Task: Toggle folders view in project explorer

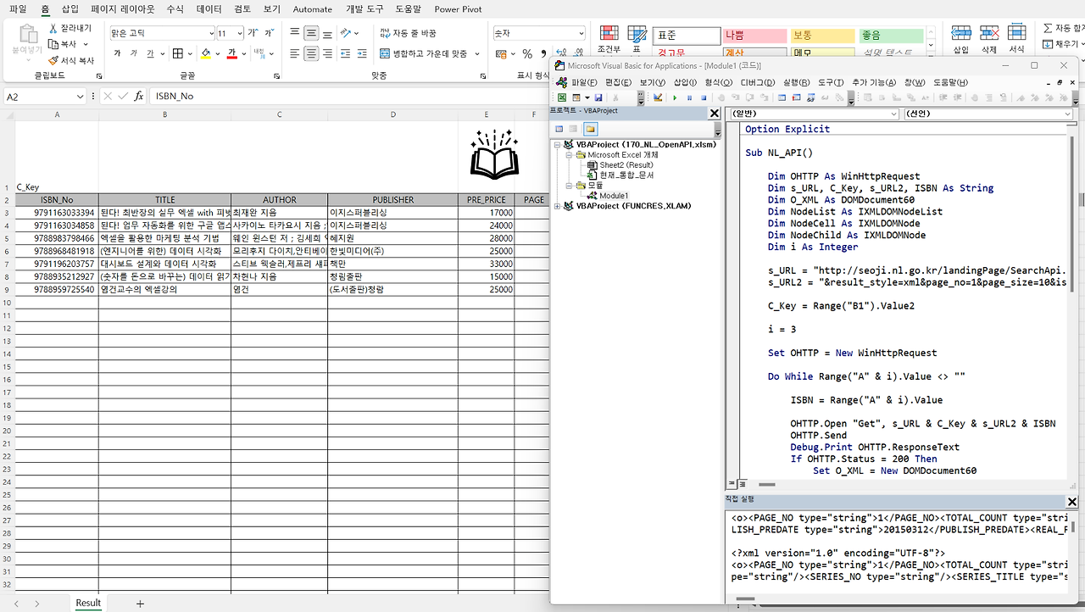Action: coord(590,129)
